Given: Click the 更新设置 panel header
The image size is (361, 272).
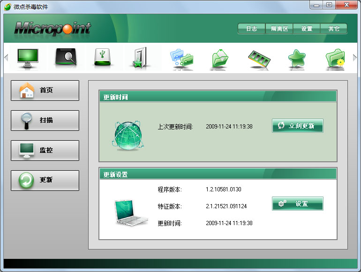Looking at the screenshot, I should 218,174.
